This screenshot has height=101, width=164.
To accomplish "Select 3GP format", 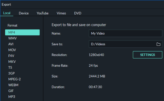I will click(12, 73).
